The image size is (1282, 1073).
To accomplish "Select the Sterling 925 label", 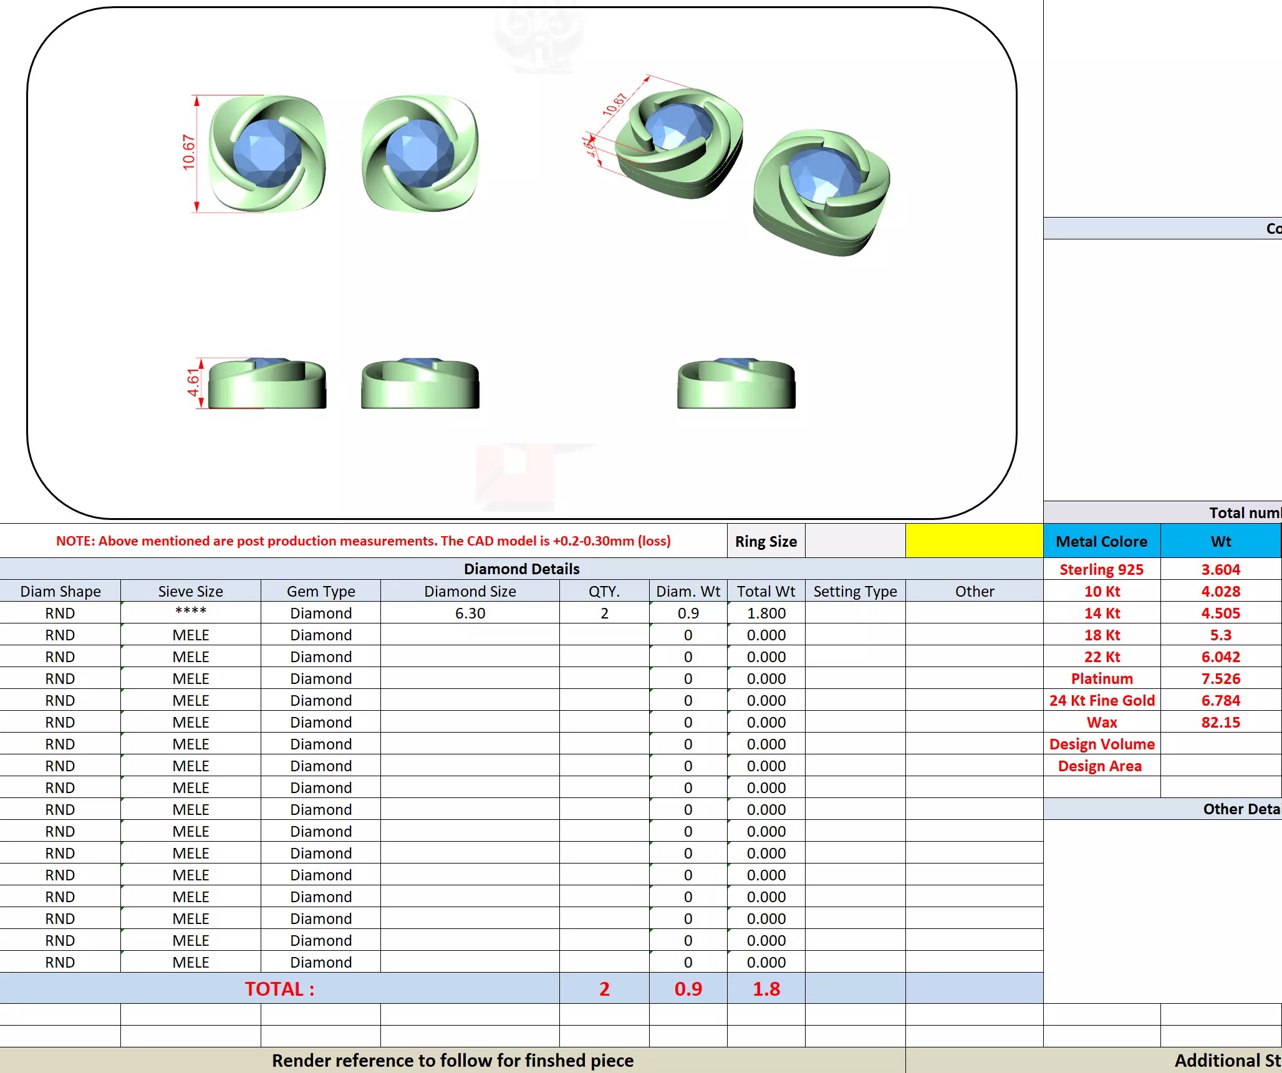I will tap(1102, 569).
